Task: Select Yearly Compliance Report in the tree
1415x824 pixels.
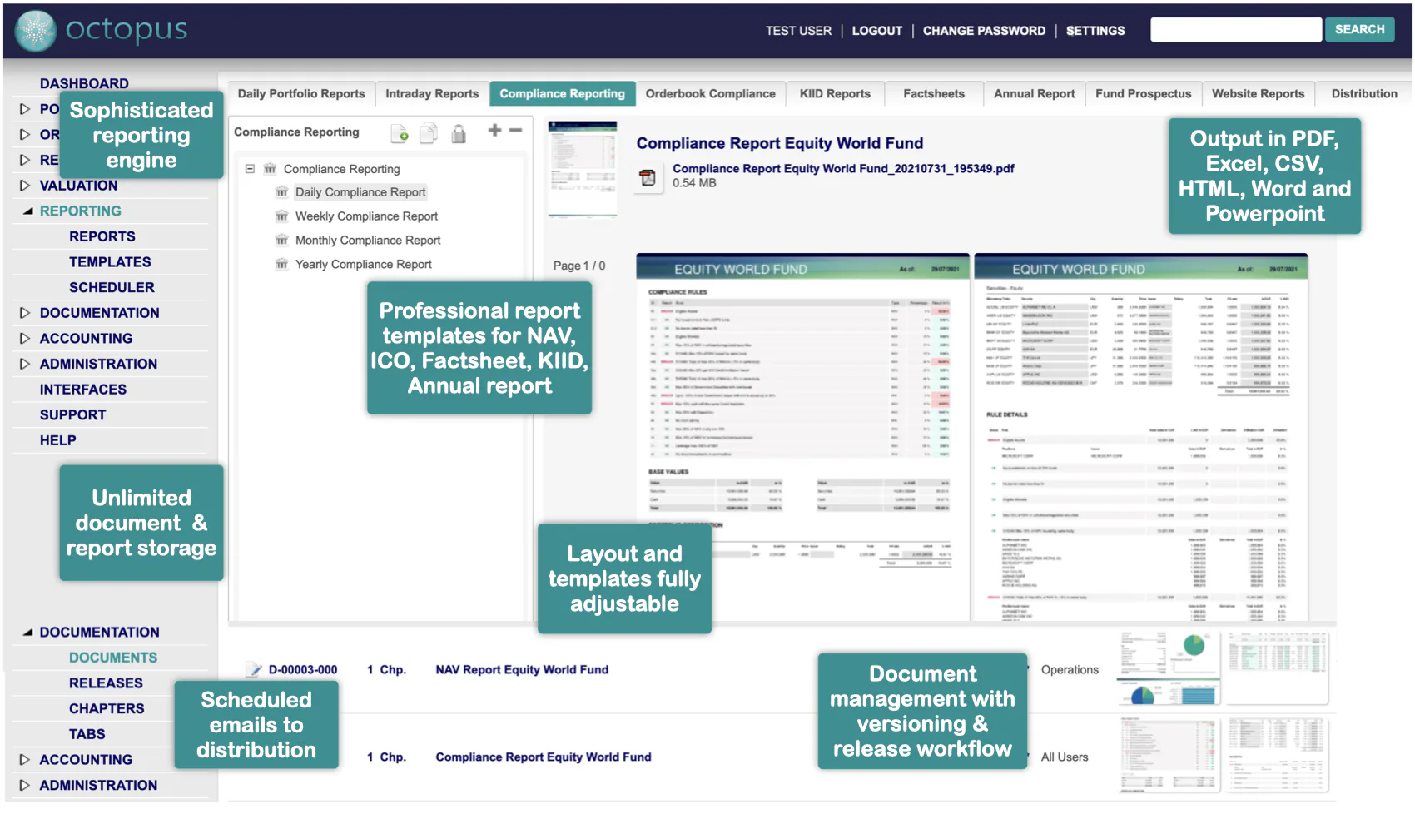Action: (363, 264)
